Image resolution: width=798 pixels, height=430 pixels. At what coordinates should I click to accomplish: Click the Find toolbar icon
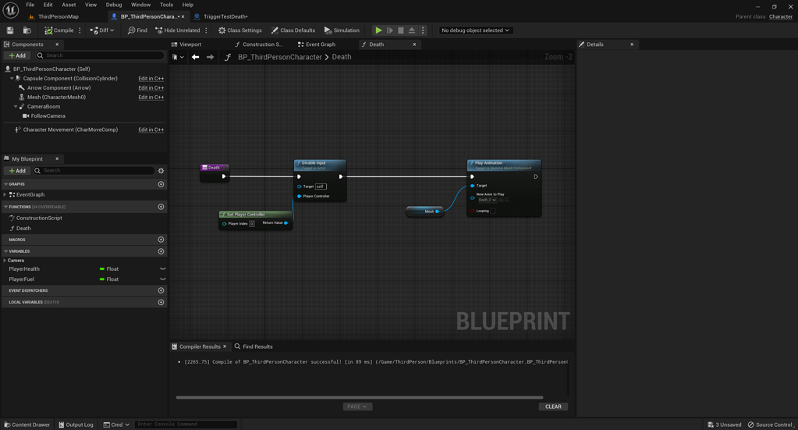(137, 30)
